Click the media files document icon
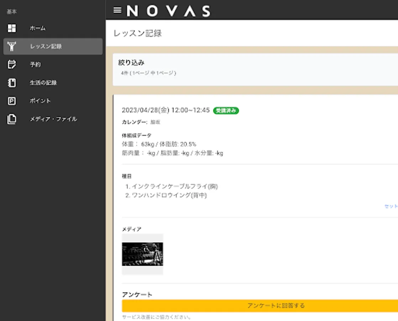The image size is (398, 321). (x=12, y=119)
